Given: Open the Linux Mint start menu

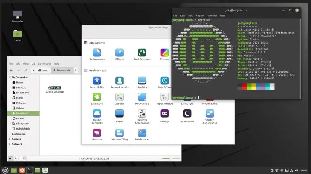Looking at the screenshot, I should [x=5, y=170].
